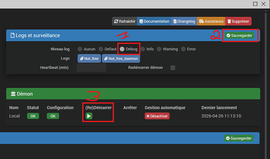The width and height of the screenshot is (270, 159).
Task: Close the window
Action: point(263,4)
